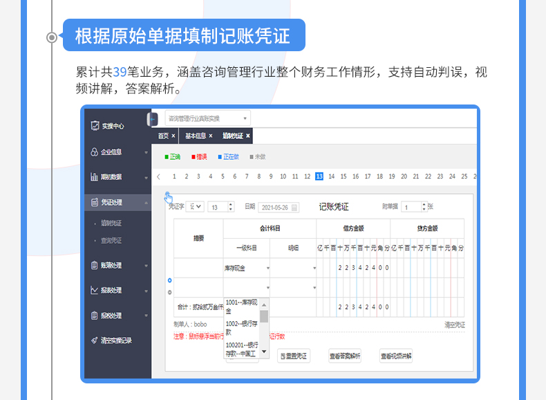The width and height of the screenshot is (546, 400).
Task: Click the 实操中心 chart icon
Action: click(95, 125)
